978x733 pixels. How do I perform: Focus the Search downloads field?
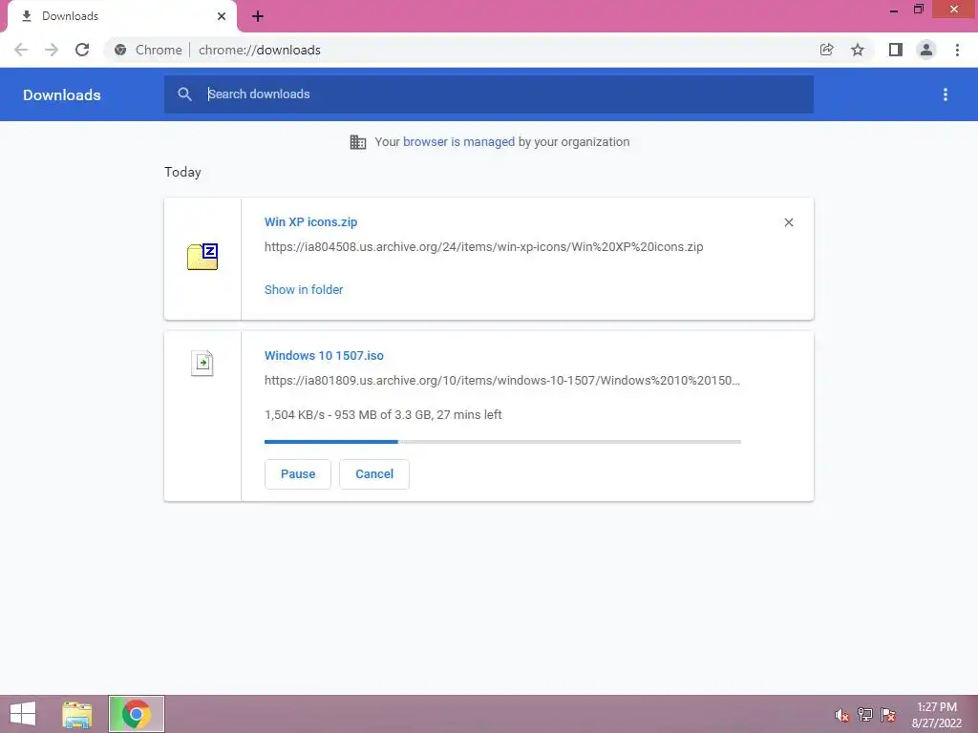point(489,94)
